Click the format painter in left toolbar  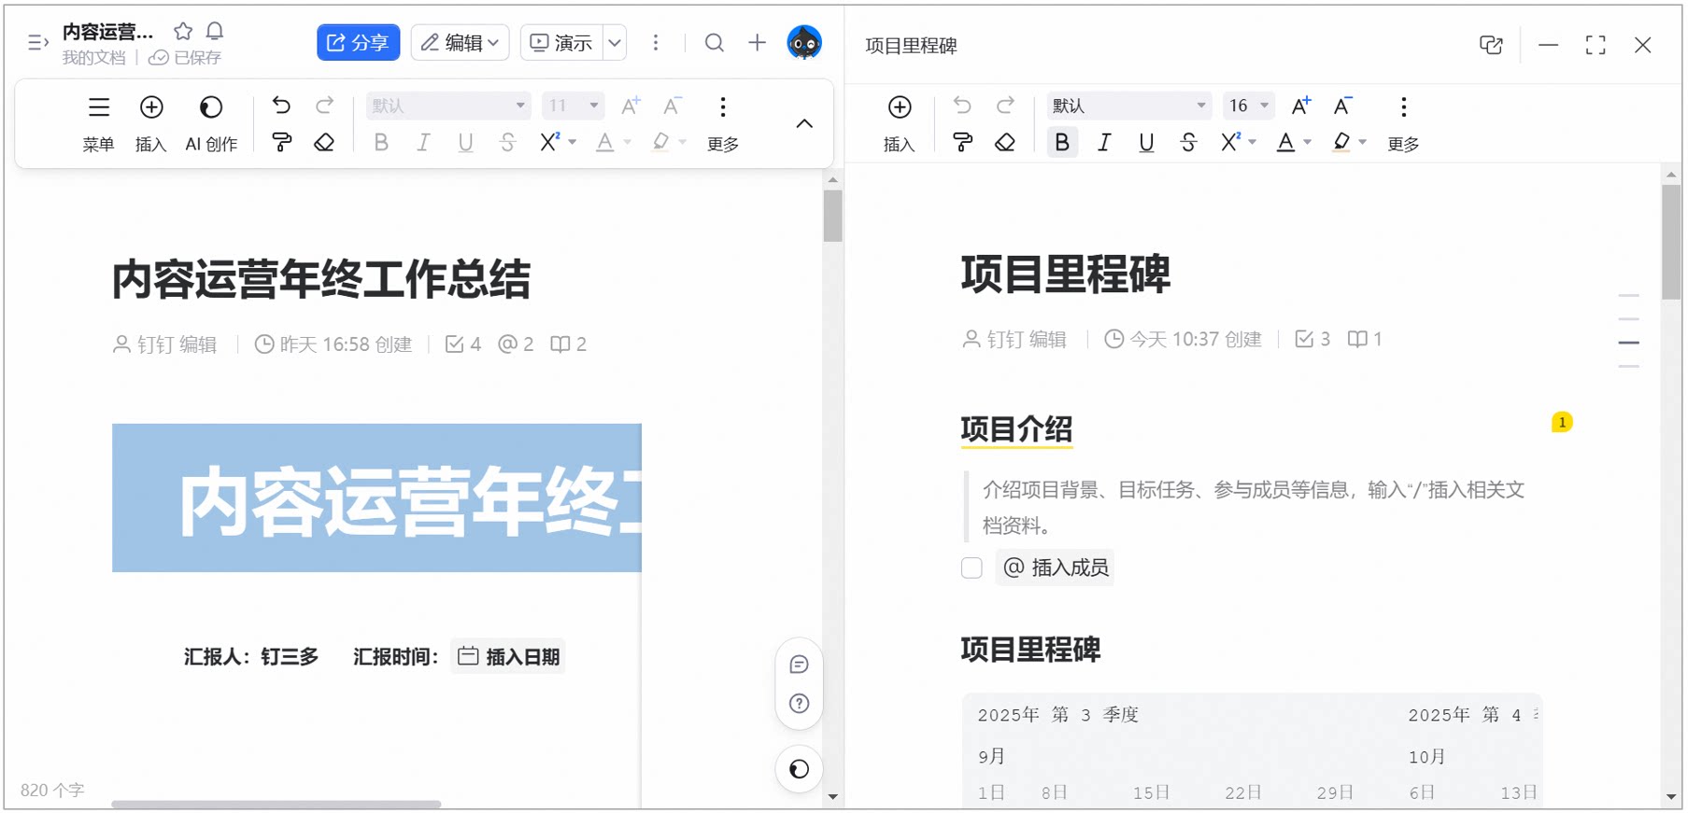tap(281, 142)
